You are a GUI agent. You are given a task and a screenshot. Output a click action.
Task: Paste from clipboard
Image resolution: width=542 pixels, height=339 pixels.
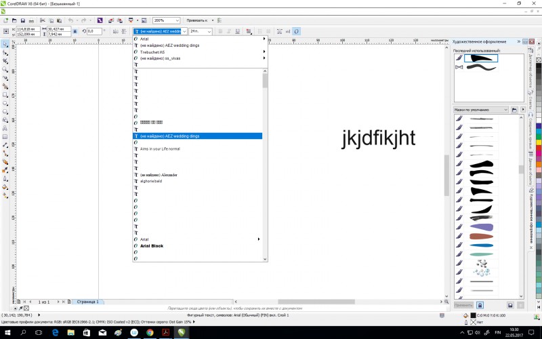click(x=59, y=20)
